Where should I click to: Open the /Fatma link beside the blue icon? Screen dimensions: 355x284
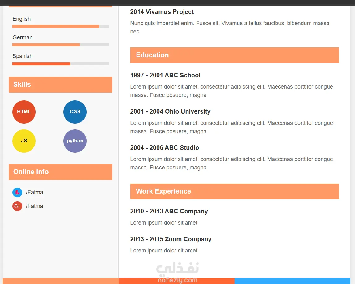click(x=35, y=192)
